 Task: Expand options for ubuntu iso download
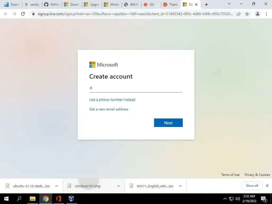[57, 186]
